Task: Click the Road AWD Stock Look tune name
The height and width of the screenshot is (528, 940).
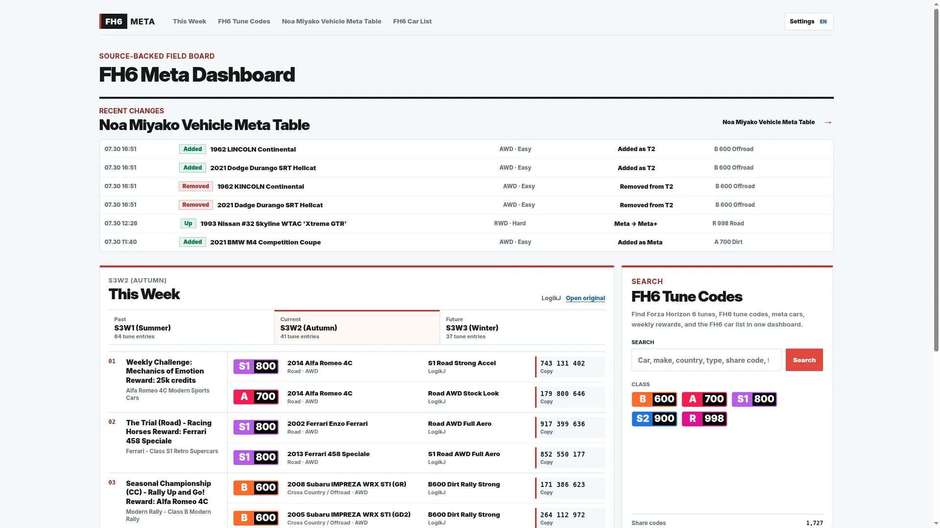Action: (463, 394)
